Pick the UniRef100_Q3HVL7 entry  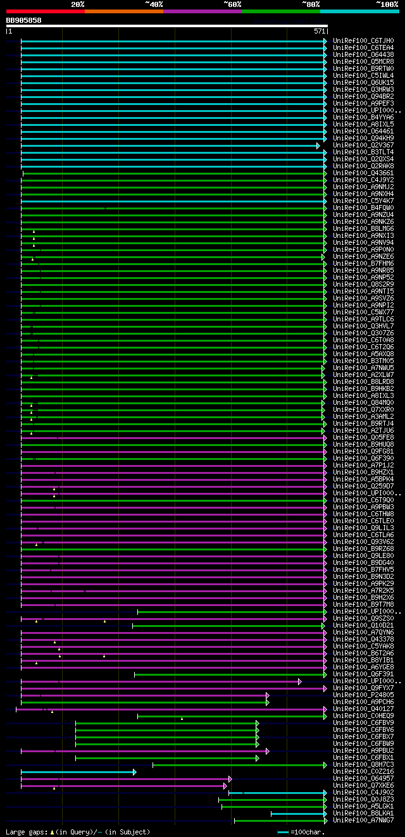(x=363, y=326)
